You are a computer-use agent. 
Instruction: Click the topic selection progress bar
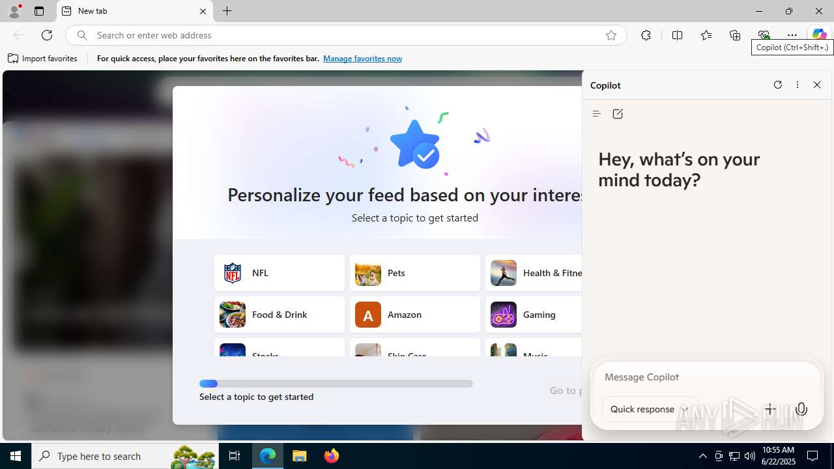tap(336, 384)
